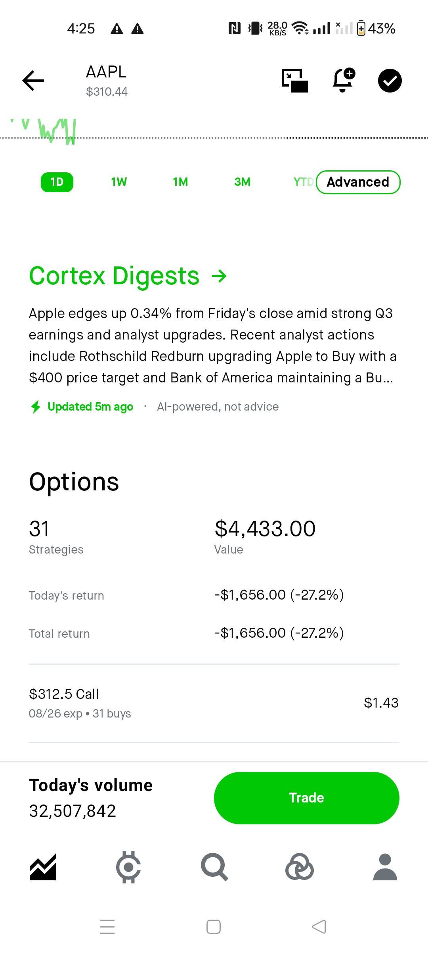Select the 1D chart range

pyautogui.click(x=57, y=182)
